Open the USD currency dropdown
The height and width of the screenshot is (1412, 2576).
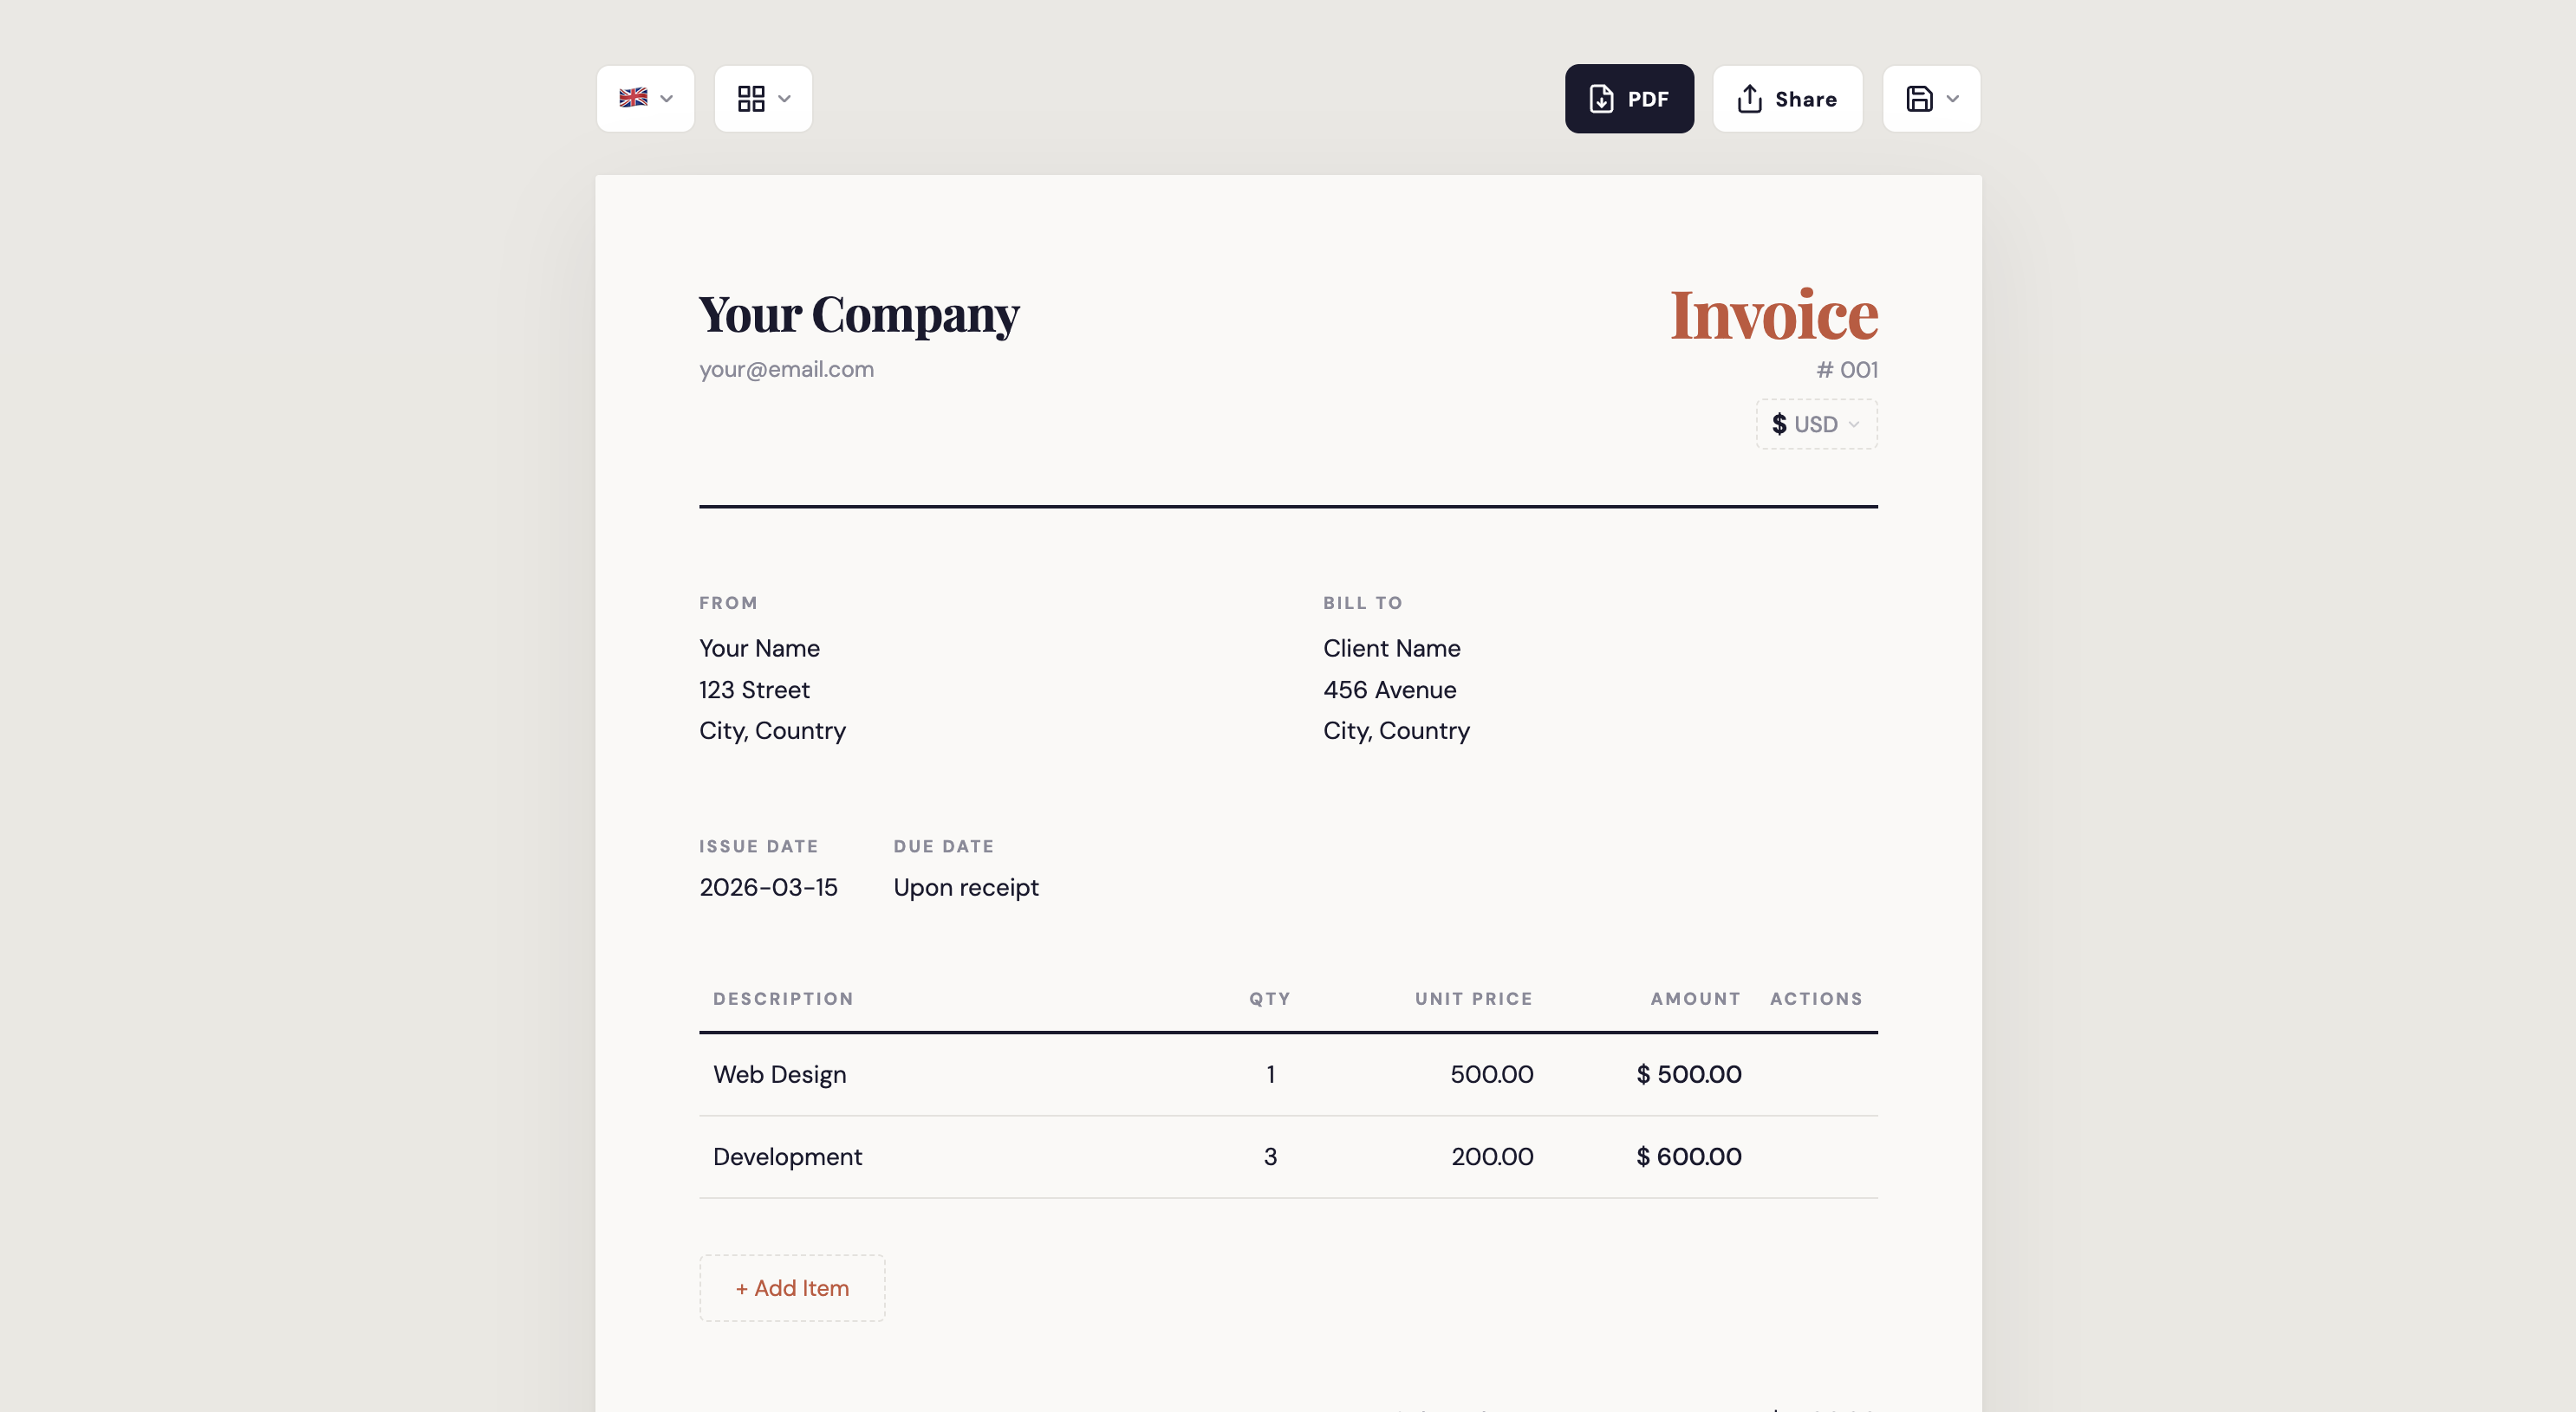1816,424
